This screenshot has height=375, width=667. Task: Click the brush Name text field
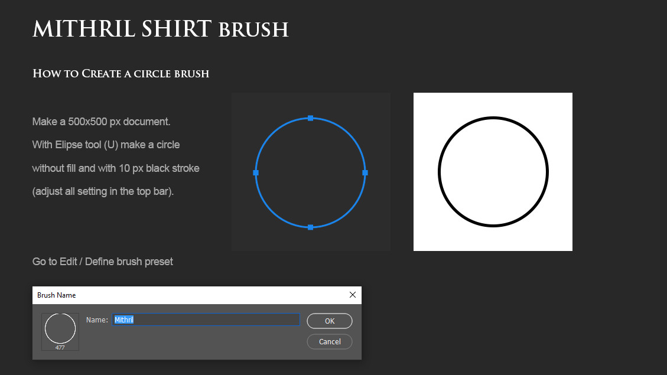(x=207, y=319)
